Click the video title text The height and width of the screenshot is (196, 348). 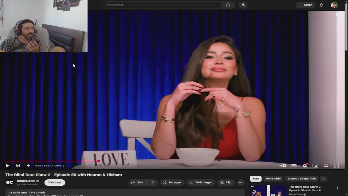point(64,175)
